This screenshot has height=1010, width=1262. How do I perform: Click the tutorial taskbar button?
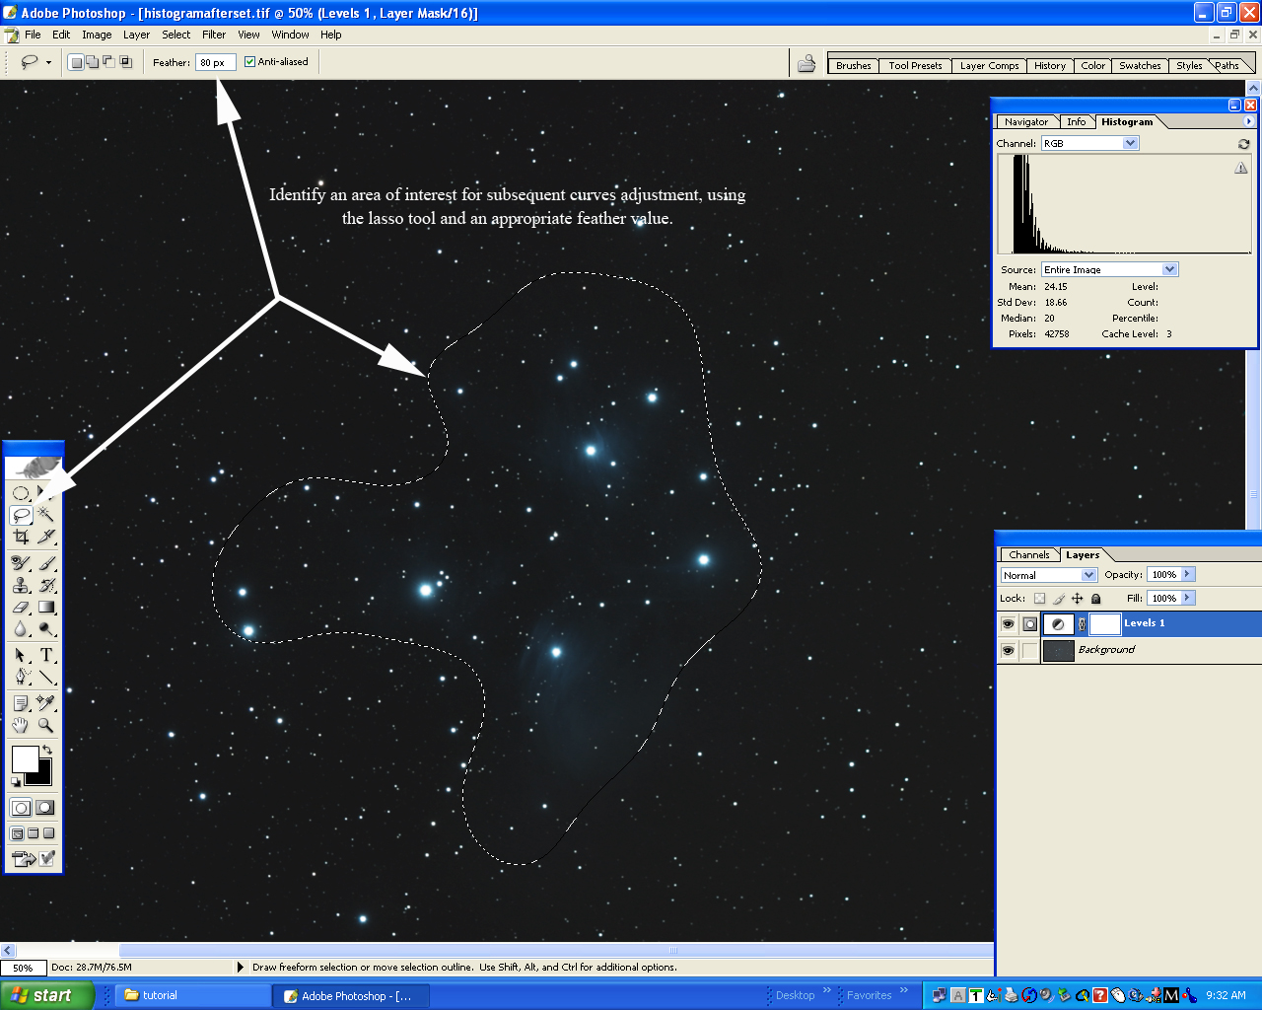pos(192,995)
